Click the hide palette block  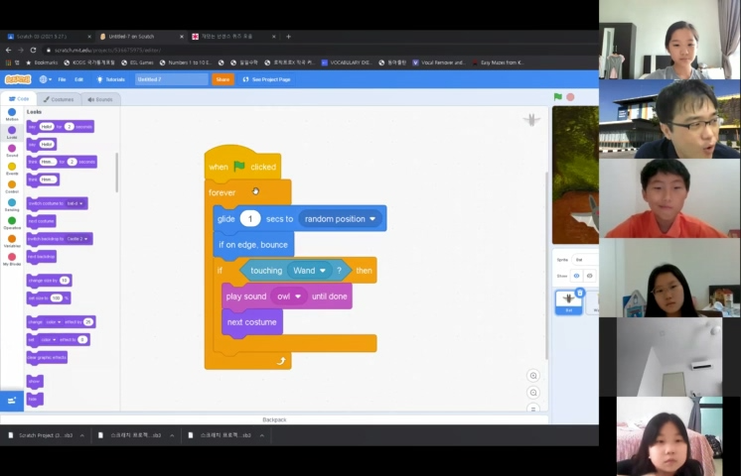[x=35, y=399]
